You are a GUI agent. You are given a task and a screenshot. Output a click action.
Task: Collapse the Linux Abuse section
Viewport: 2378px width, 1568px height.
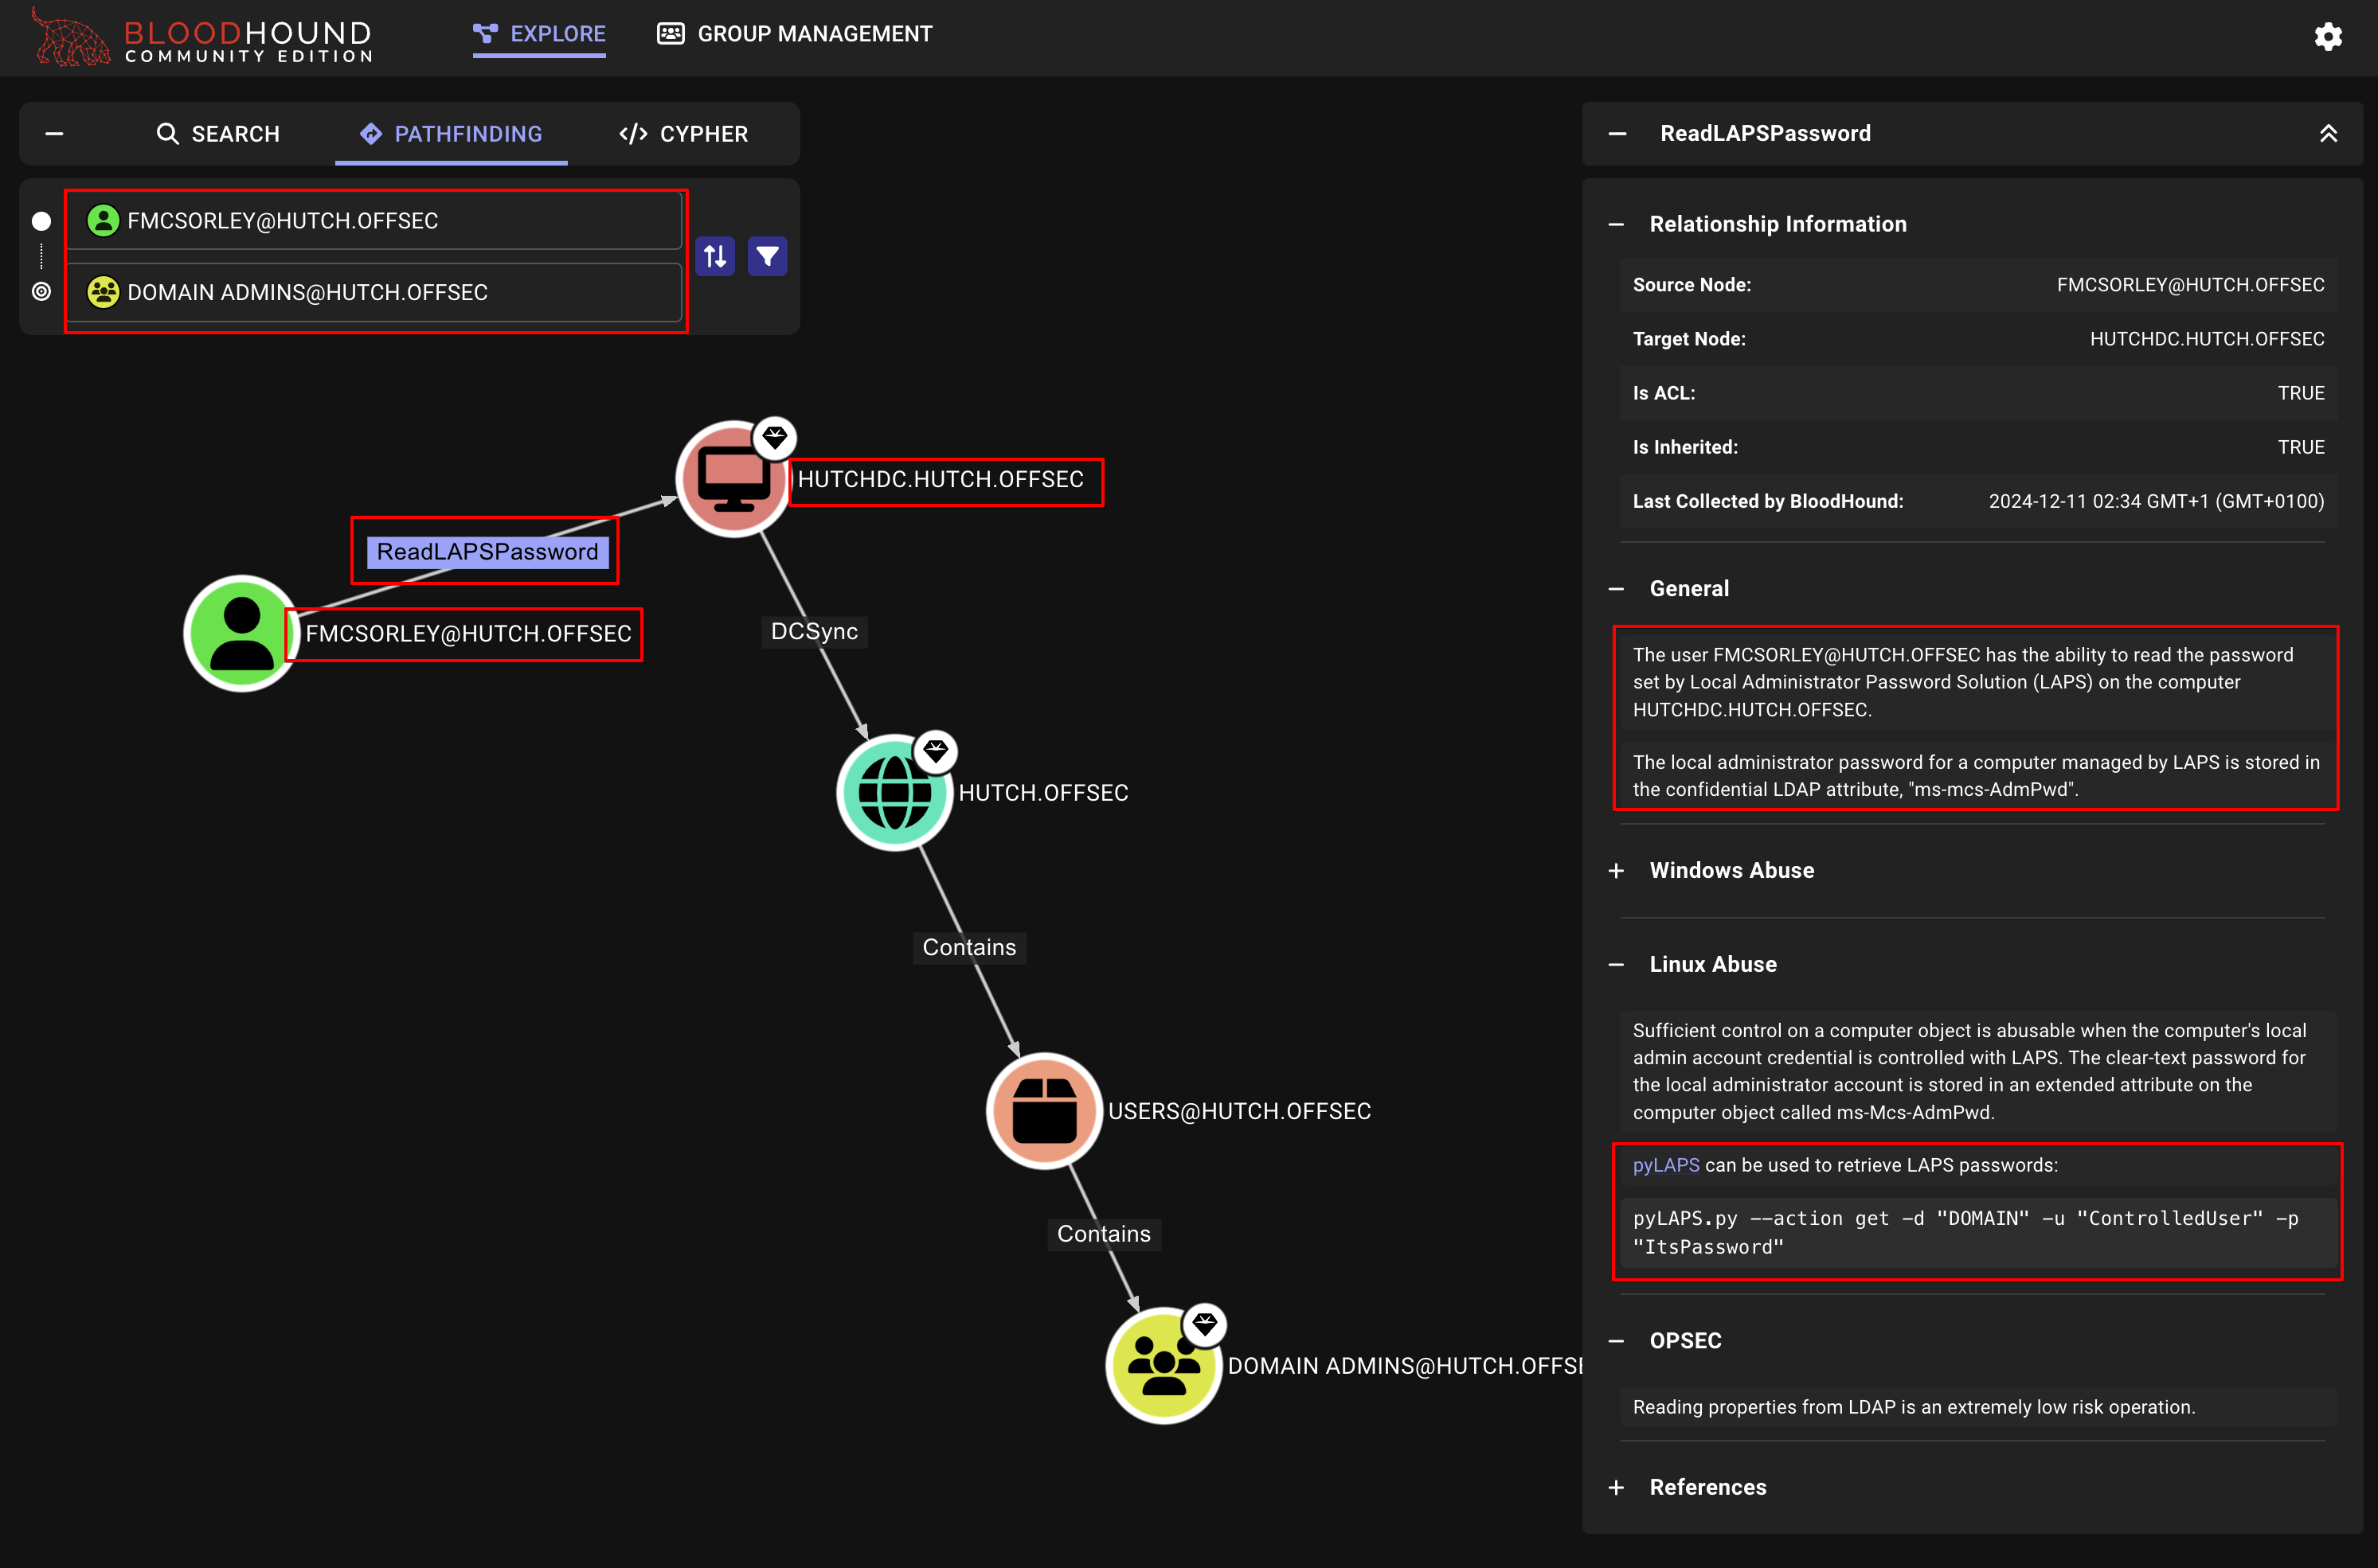point(1616,965)
